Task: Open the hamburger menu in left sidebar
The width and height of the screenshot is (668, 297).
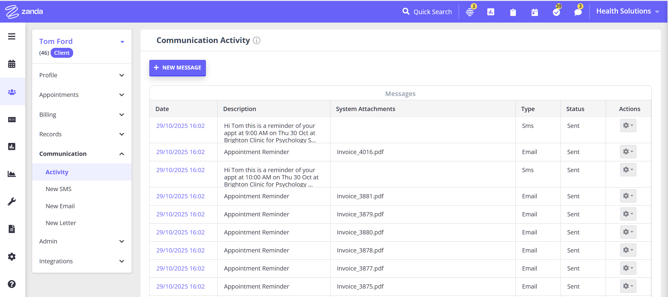Action: 12,36
